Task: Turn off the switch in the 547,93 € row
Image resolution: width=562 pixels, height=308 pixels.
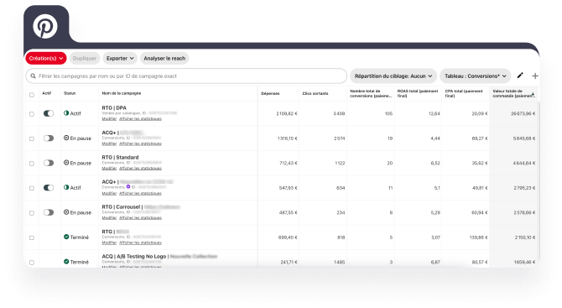Action: (49, 187)
